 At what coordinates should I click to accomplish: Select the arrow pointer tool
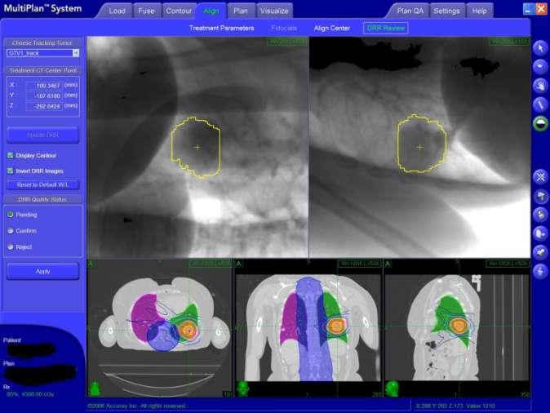click(x=540, y=47)
